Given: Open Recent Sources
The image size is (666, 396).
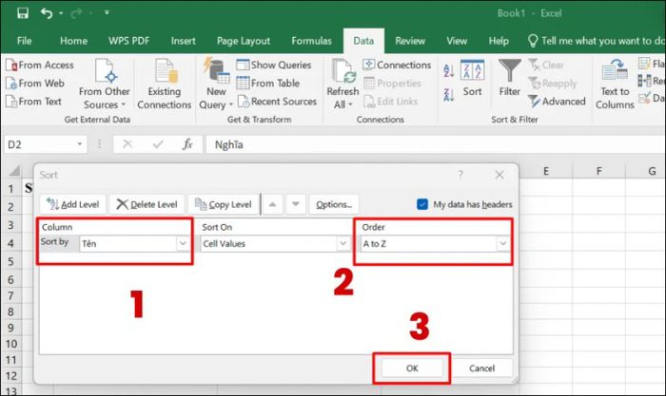Looking at the screenshot, I should 277,102.
